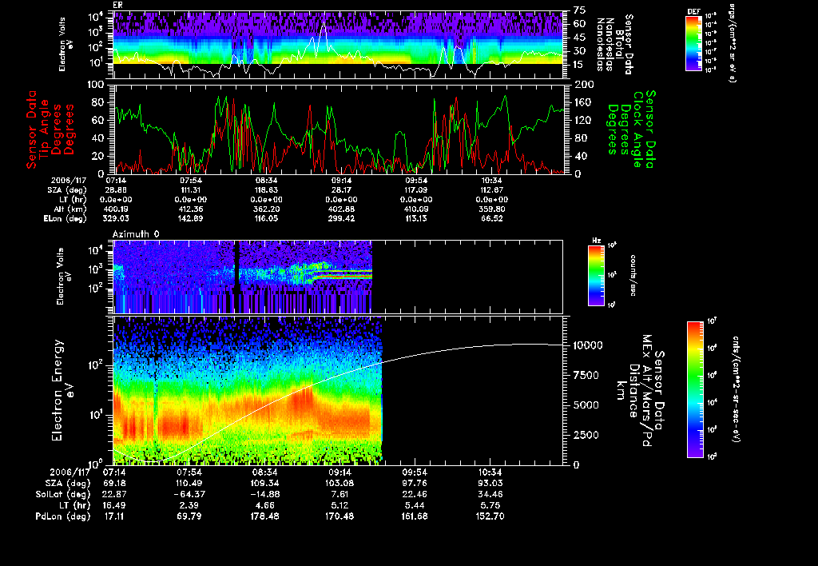
Task: Click the red 'Tip Angle' axis label
Action: click(x=45, y=129)
